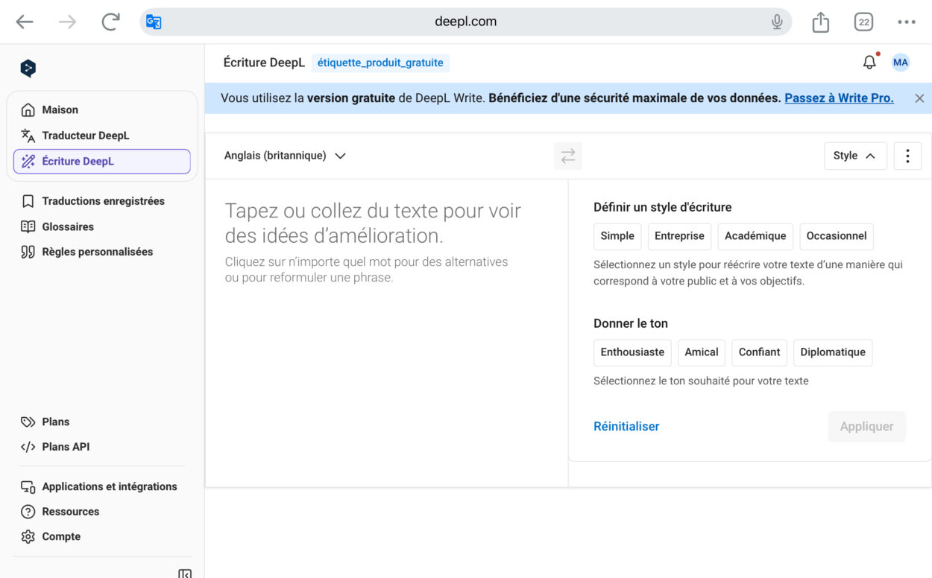Click the DeepL logo in sidebar
Viewport: 932px width, 578px height.
tap(28, 69)
